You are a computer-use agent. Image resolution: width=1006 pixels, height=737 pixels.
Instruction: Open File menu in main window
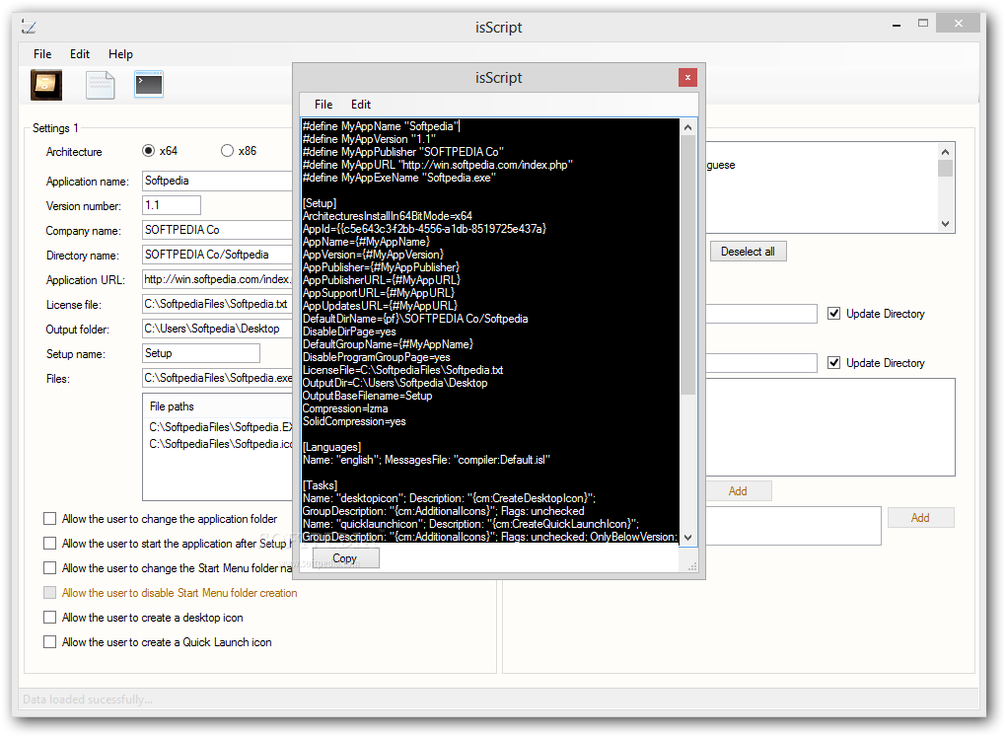(42, 54)
